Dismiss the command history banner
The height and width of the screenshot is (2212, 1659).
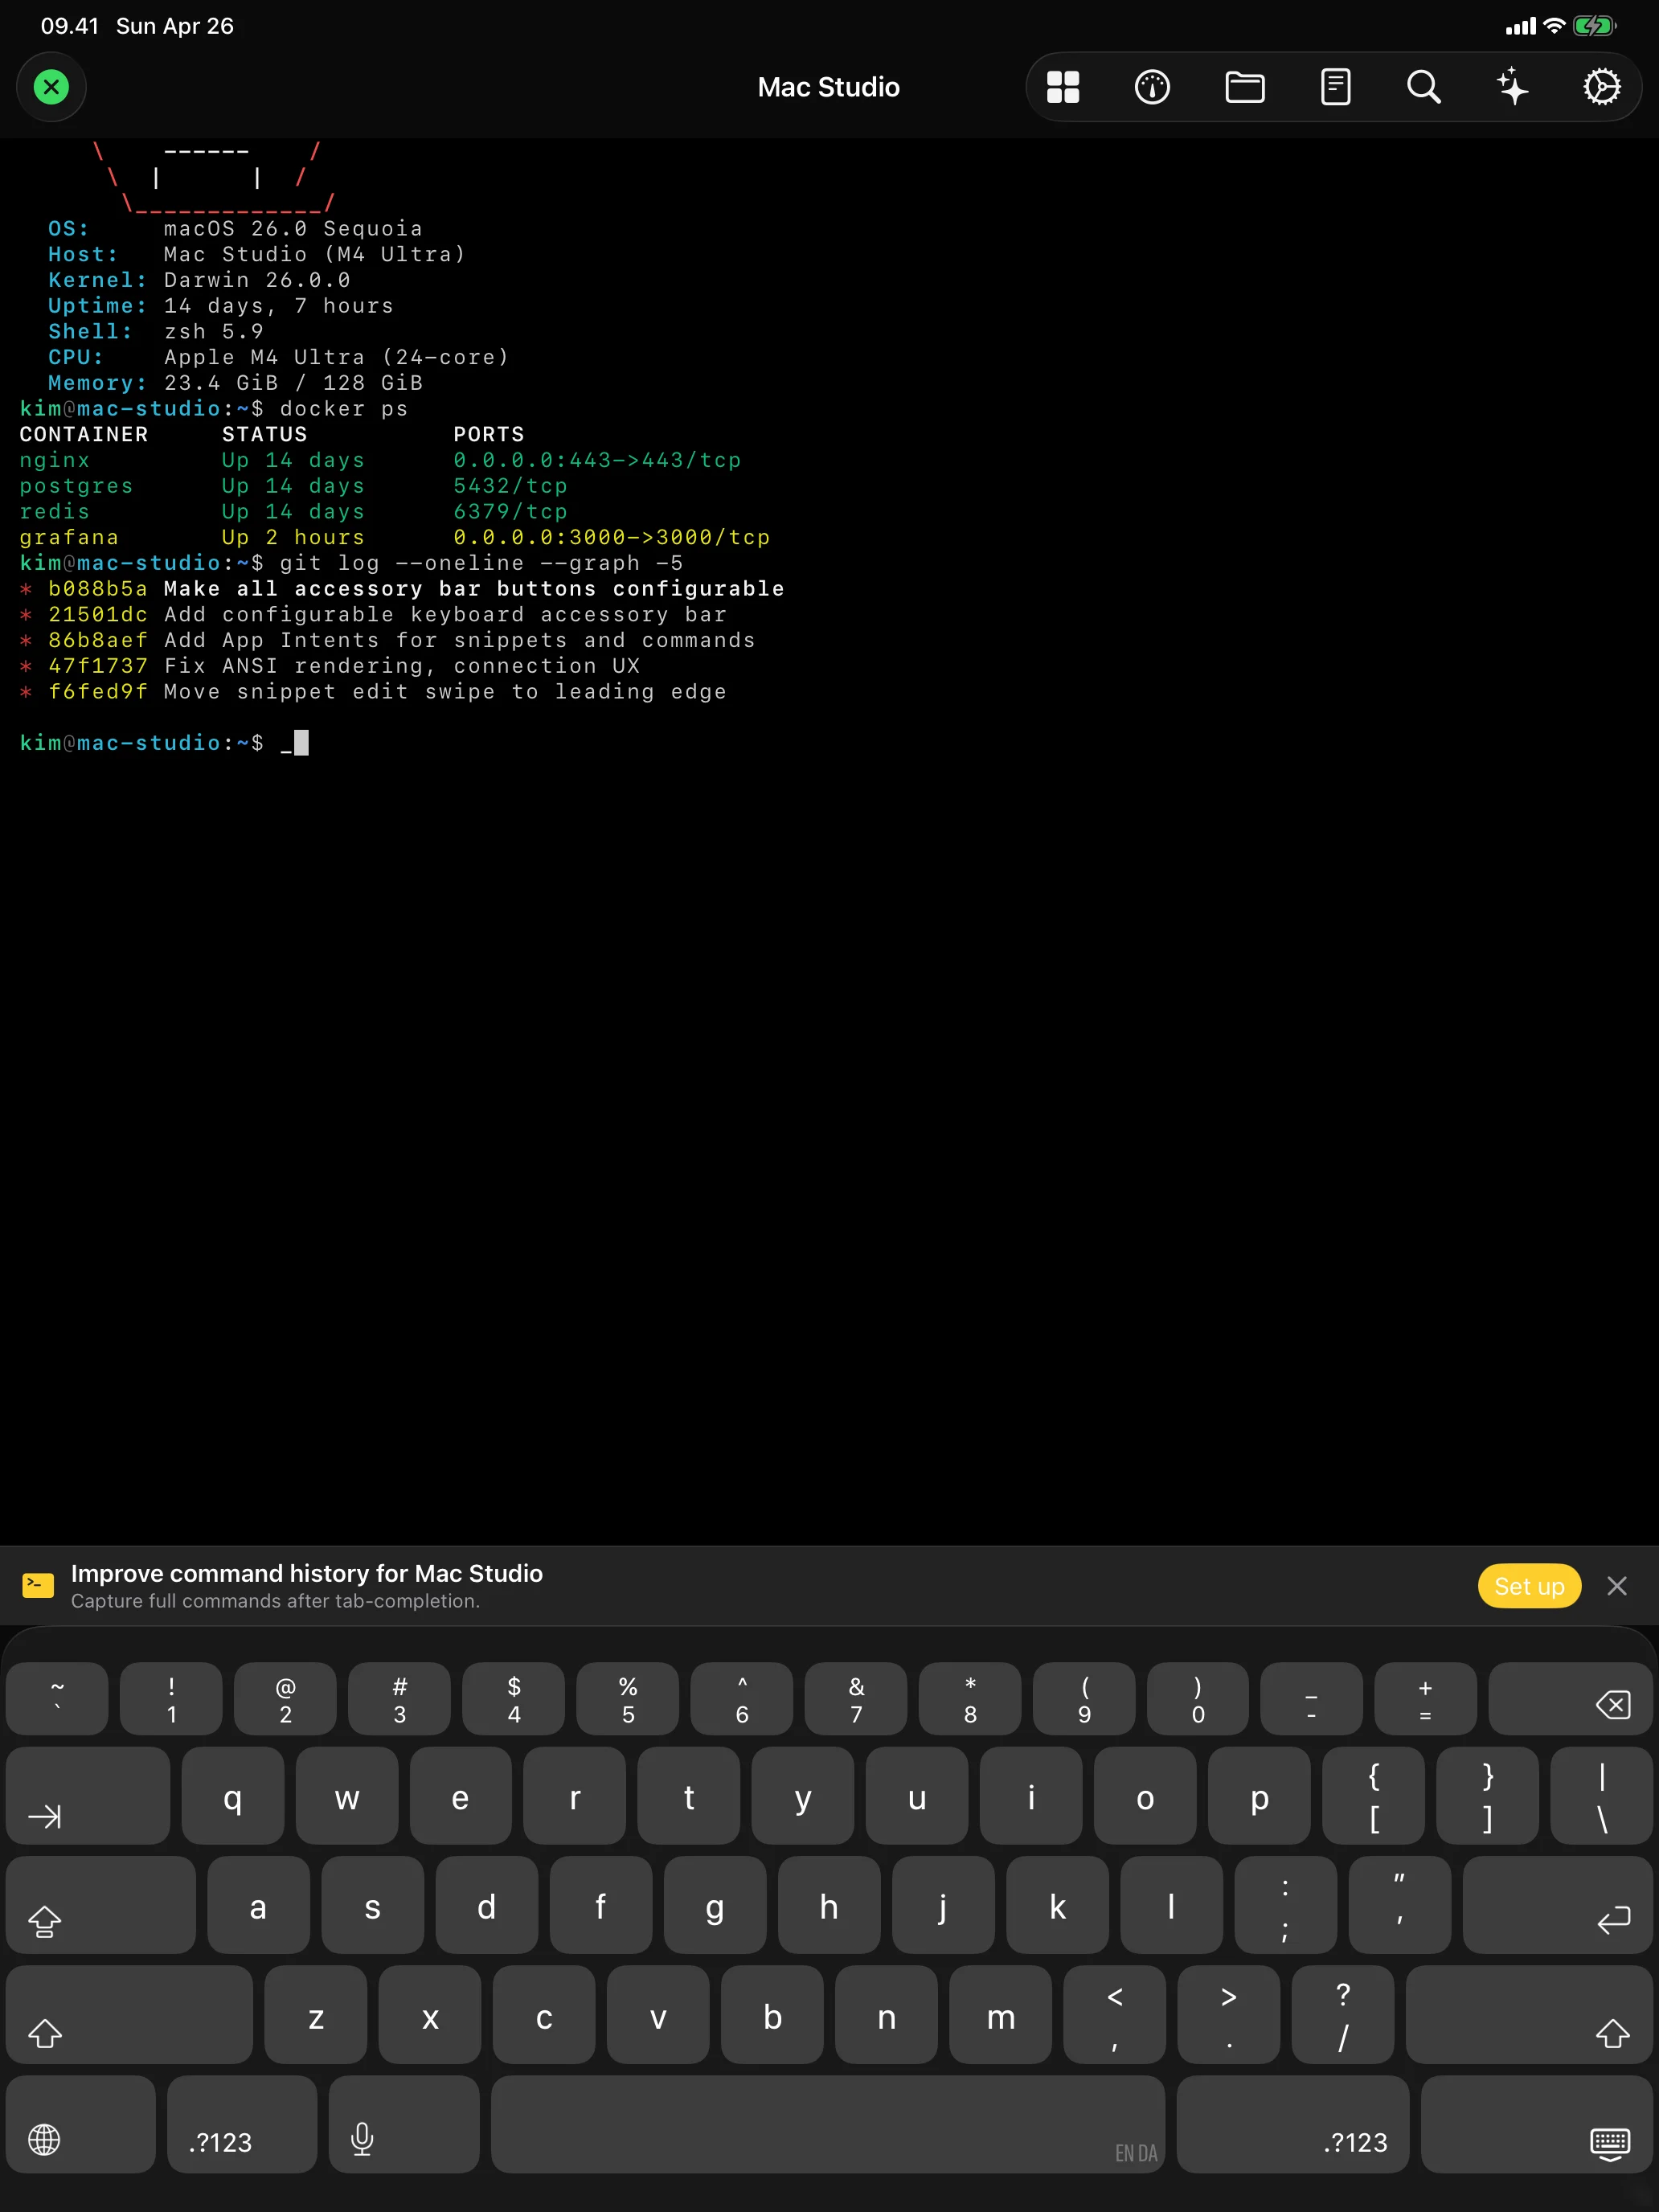1616,1586
